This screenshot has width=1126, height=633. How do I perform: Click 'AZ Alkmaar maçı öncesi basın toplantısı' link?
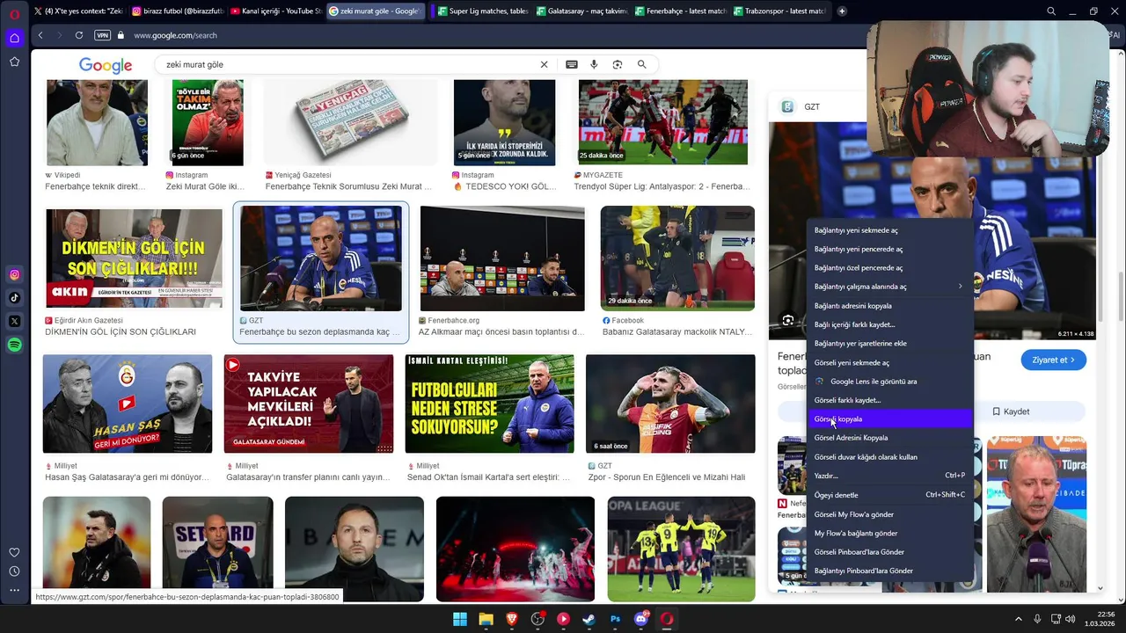(x=501, y=332)
